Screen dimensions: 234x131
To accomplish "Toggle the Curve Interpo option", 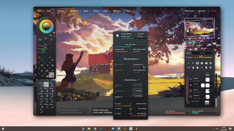I will click(138, 96).
